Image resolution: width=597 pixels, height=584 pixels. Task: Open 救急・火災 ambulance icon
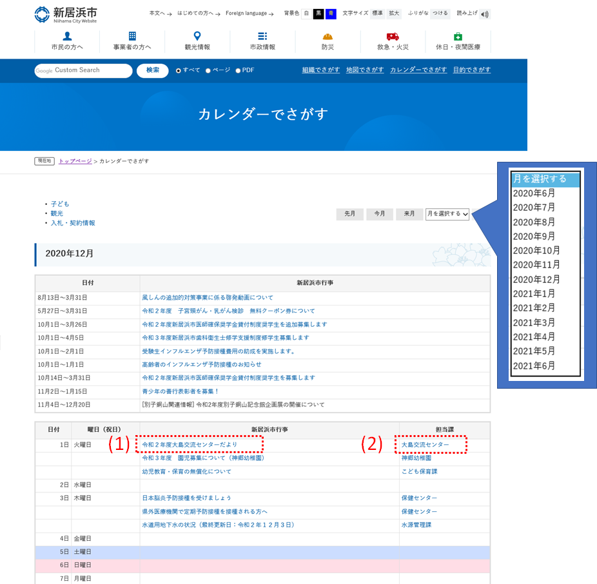[x=393, y=37]
